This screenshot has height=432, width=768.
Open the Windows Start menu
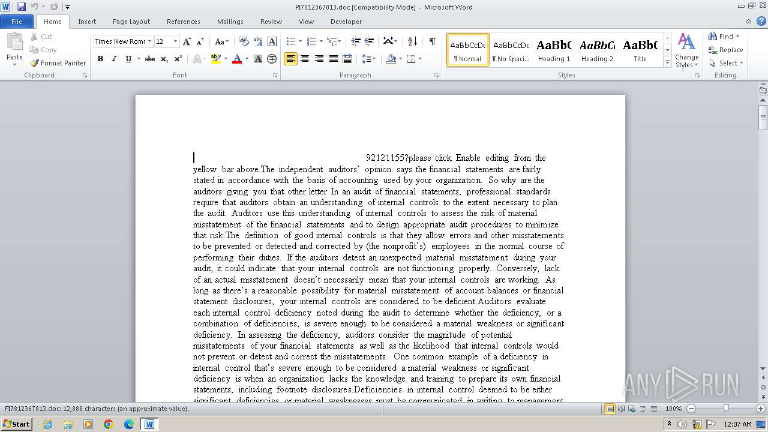[x=16, y=424]
